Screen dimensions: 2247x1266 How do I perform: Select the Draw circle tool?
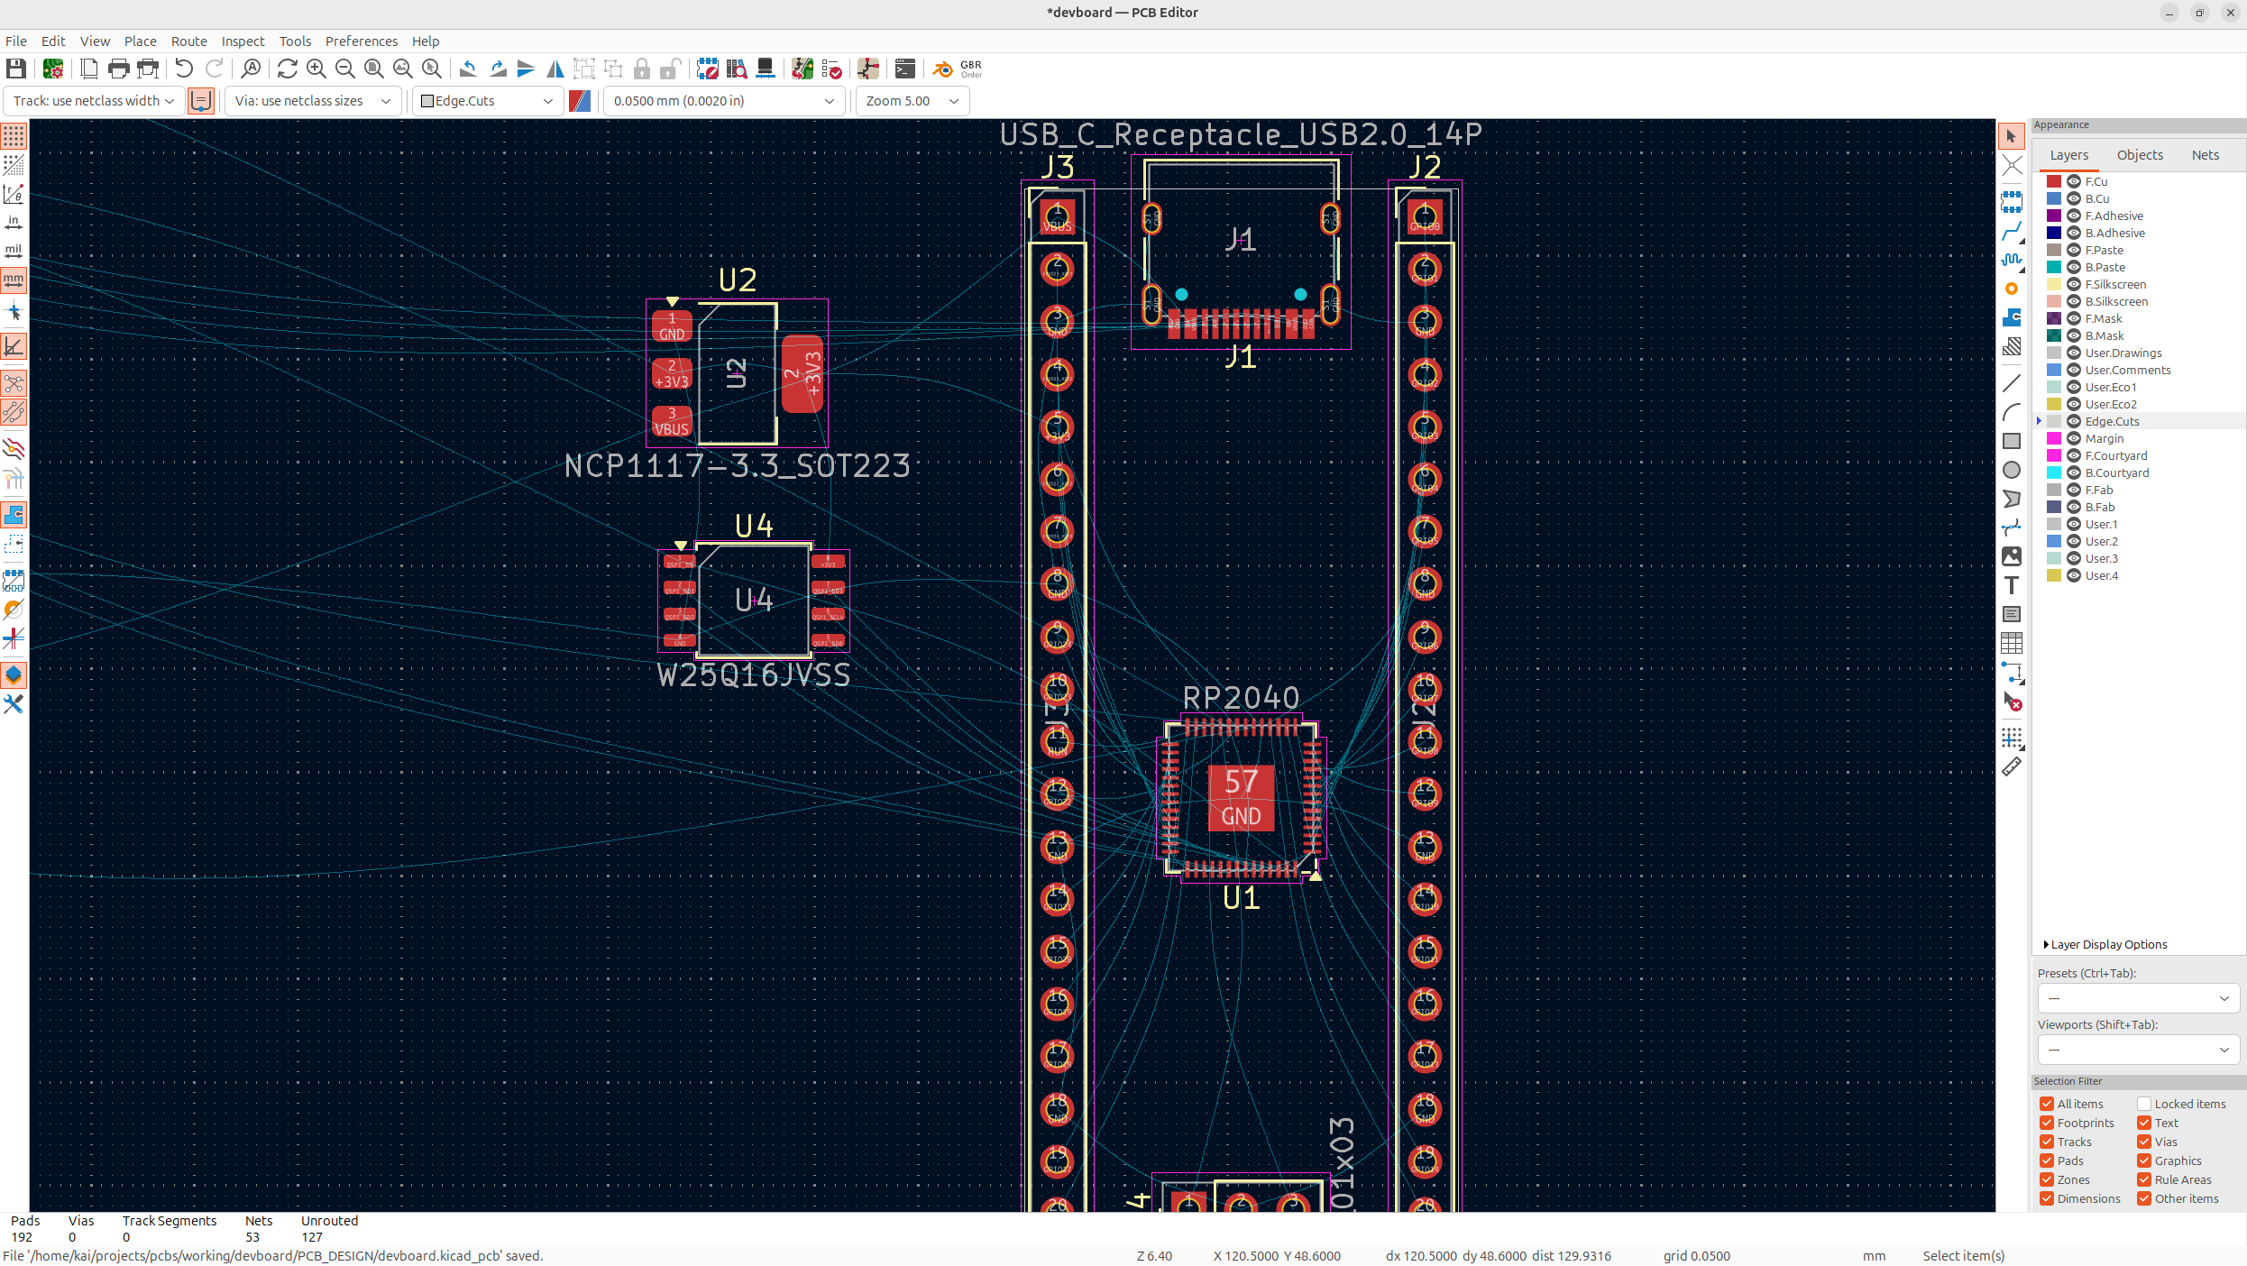pyautogui.click(x=2012, y=470)
